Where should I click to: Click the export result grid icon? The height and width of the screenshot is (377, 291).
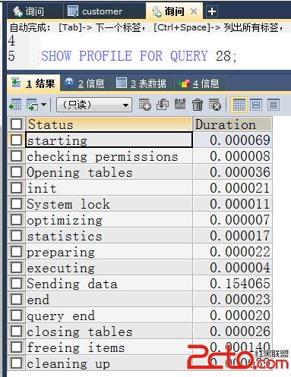[x=15, y=105]
